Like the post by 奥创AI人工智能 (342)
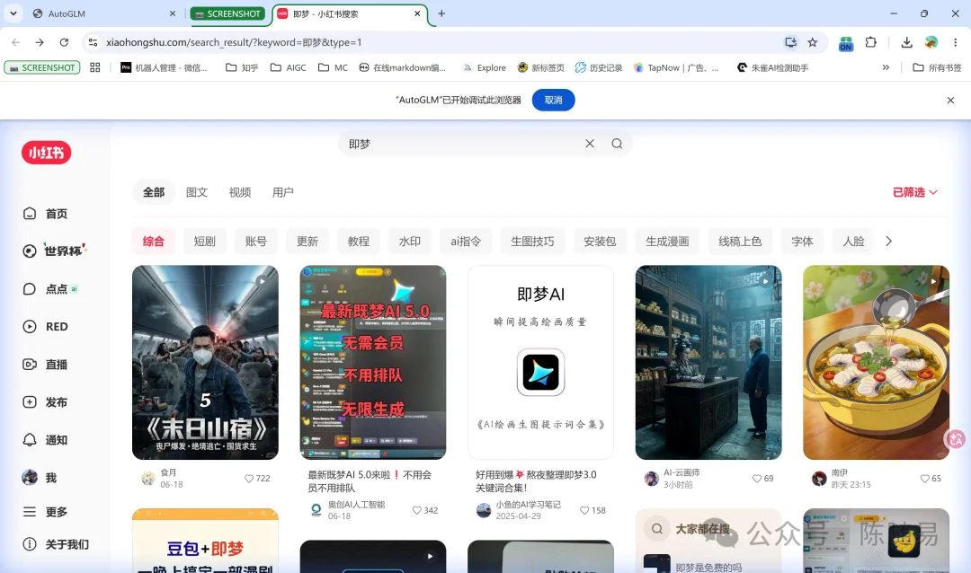This screenshot has width=971, height=573. pos(417,510)
